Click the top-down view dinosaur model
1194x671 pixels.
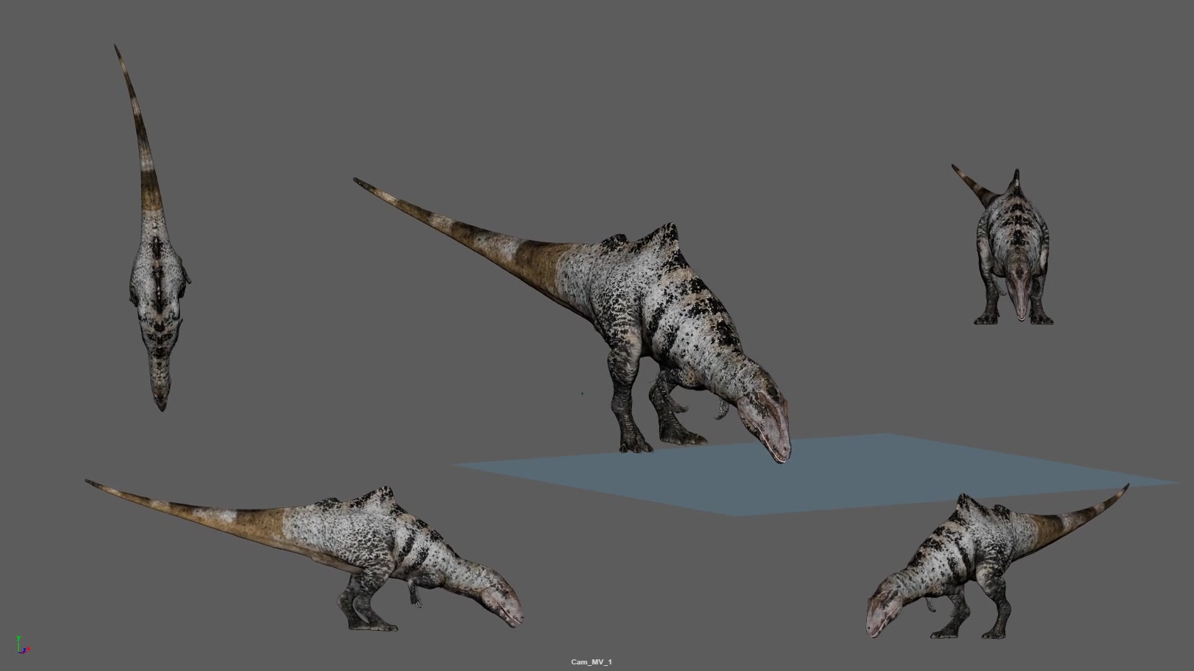[153, 227]
